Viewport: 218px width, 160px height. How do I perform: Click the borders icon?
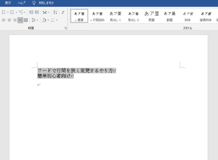pos(52,20)
